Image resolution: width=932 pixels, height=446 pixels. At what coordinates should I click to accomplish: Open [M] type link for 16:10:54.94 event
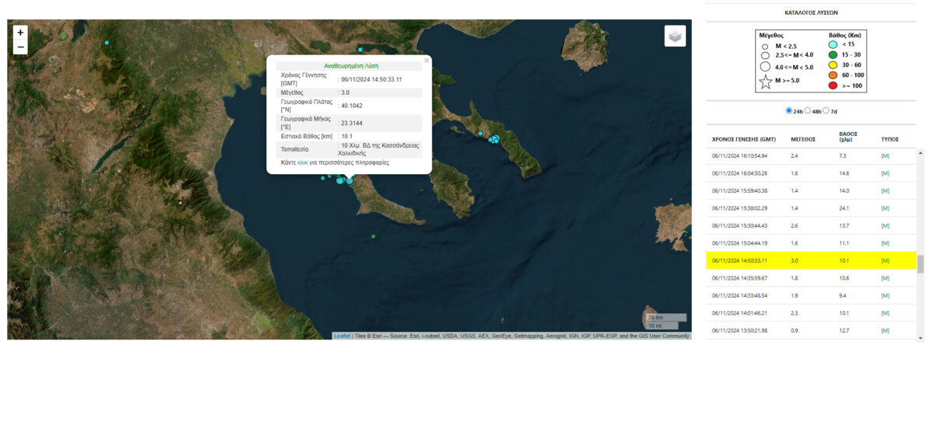885,156
